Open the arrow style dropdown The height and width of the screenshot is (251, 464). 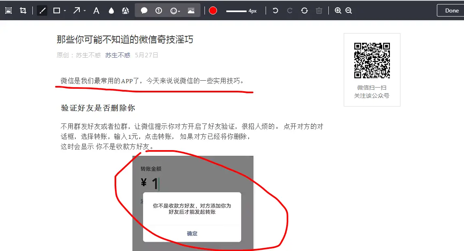[x=85, y=11]
